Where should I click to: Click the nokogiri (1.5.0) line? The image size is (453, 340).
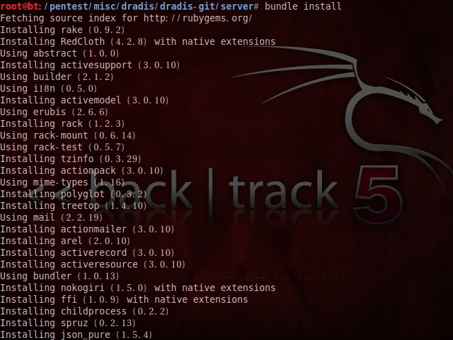click(138, 288)
